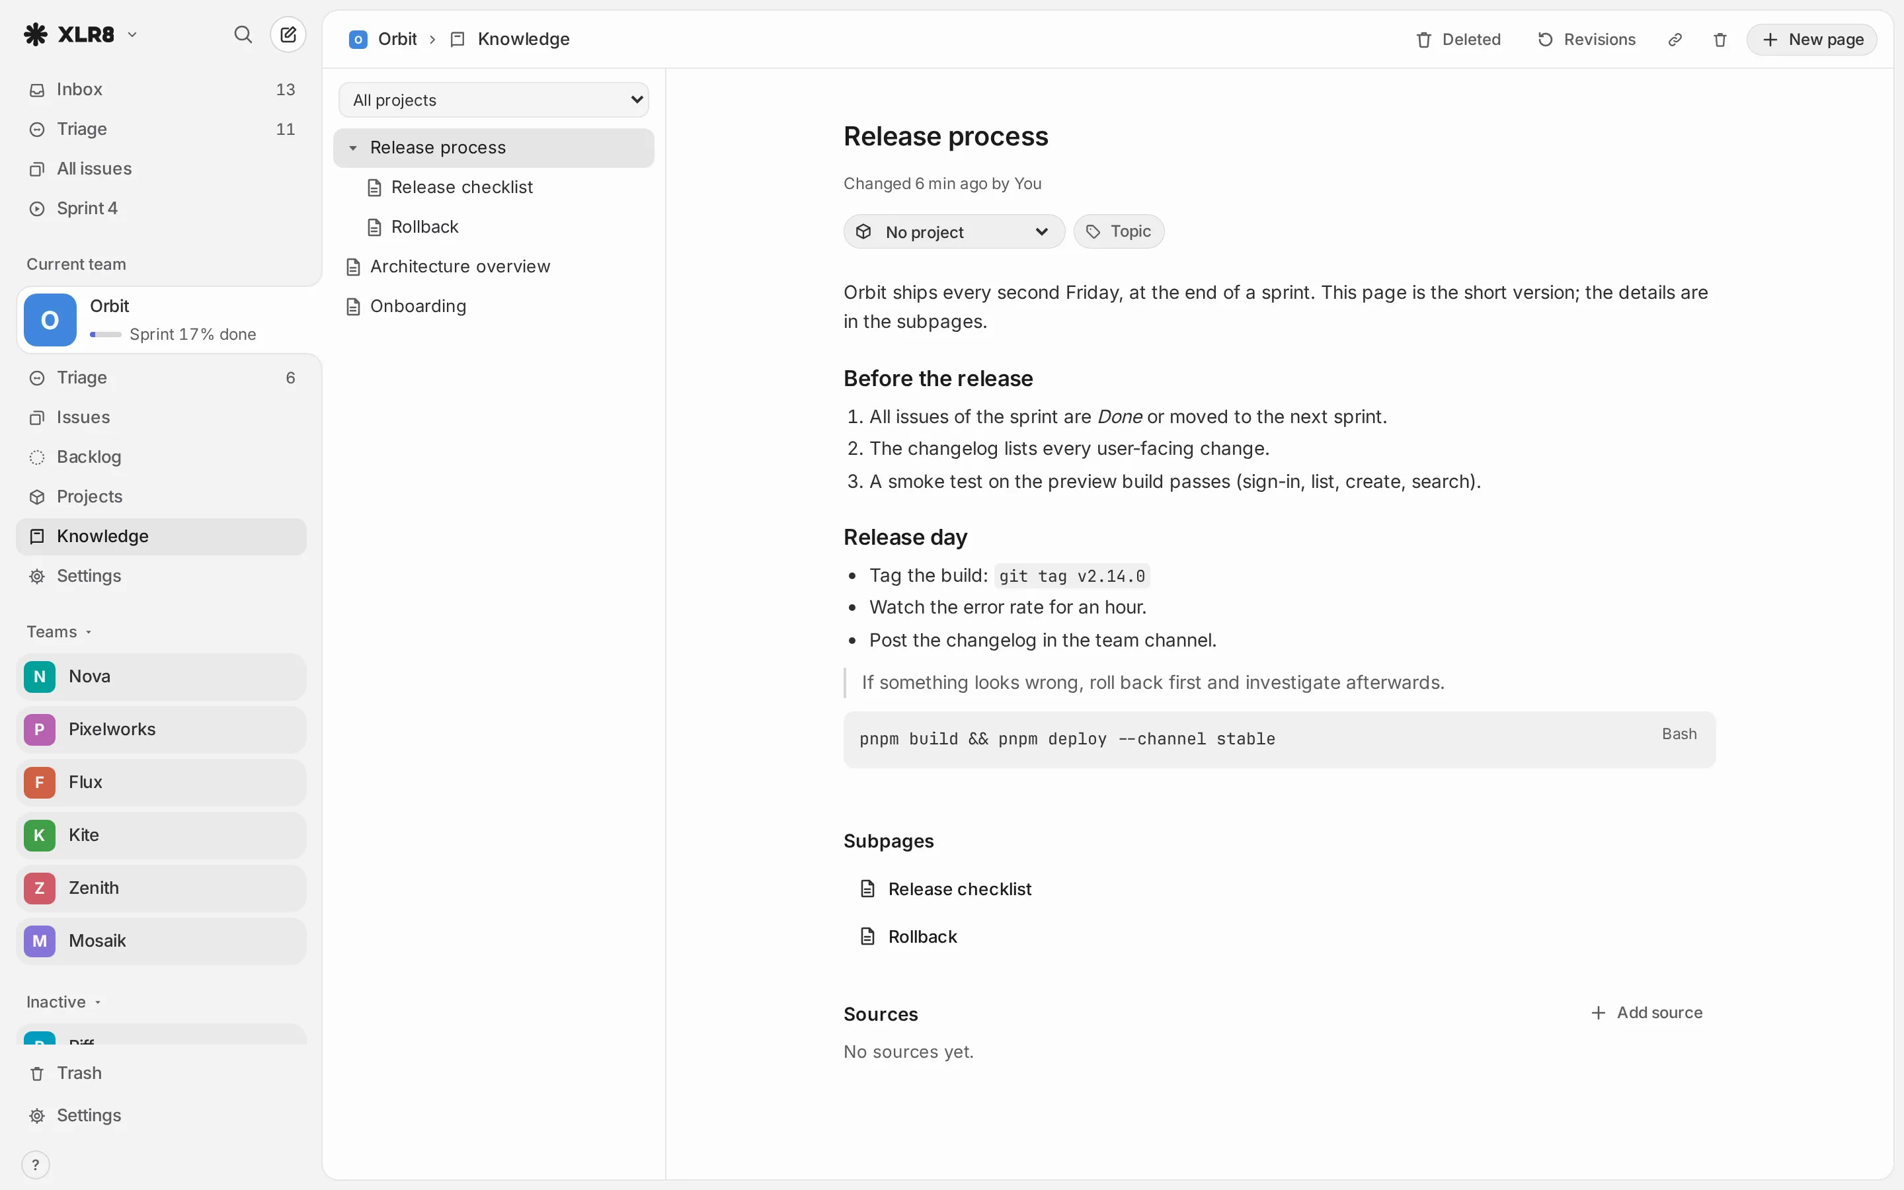Click the New page button
This screenshot has height=1190, width=1904.
(1812, 40)
